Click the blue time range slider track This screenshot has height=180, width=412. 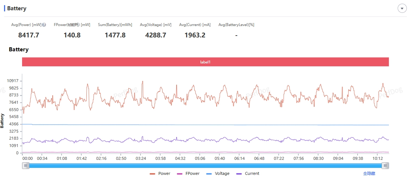click(206, 166)
